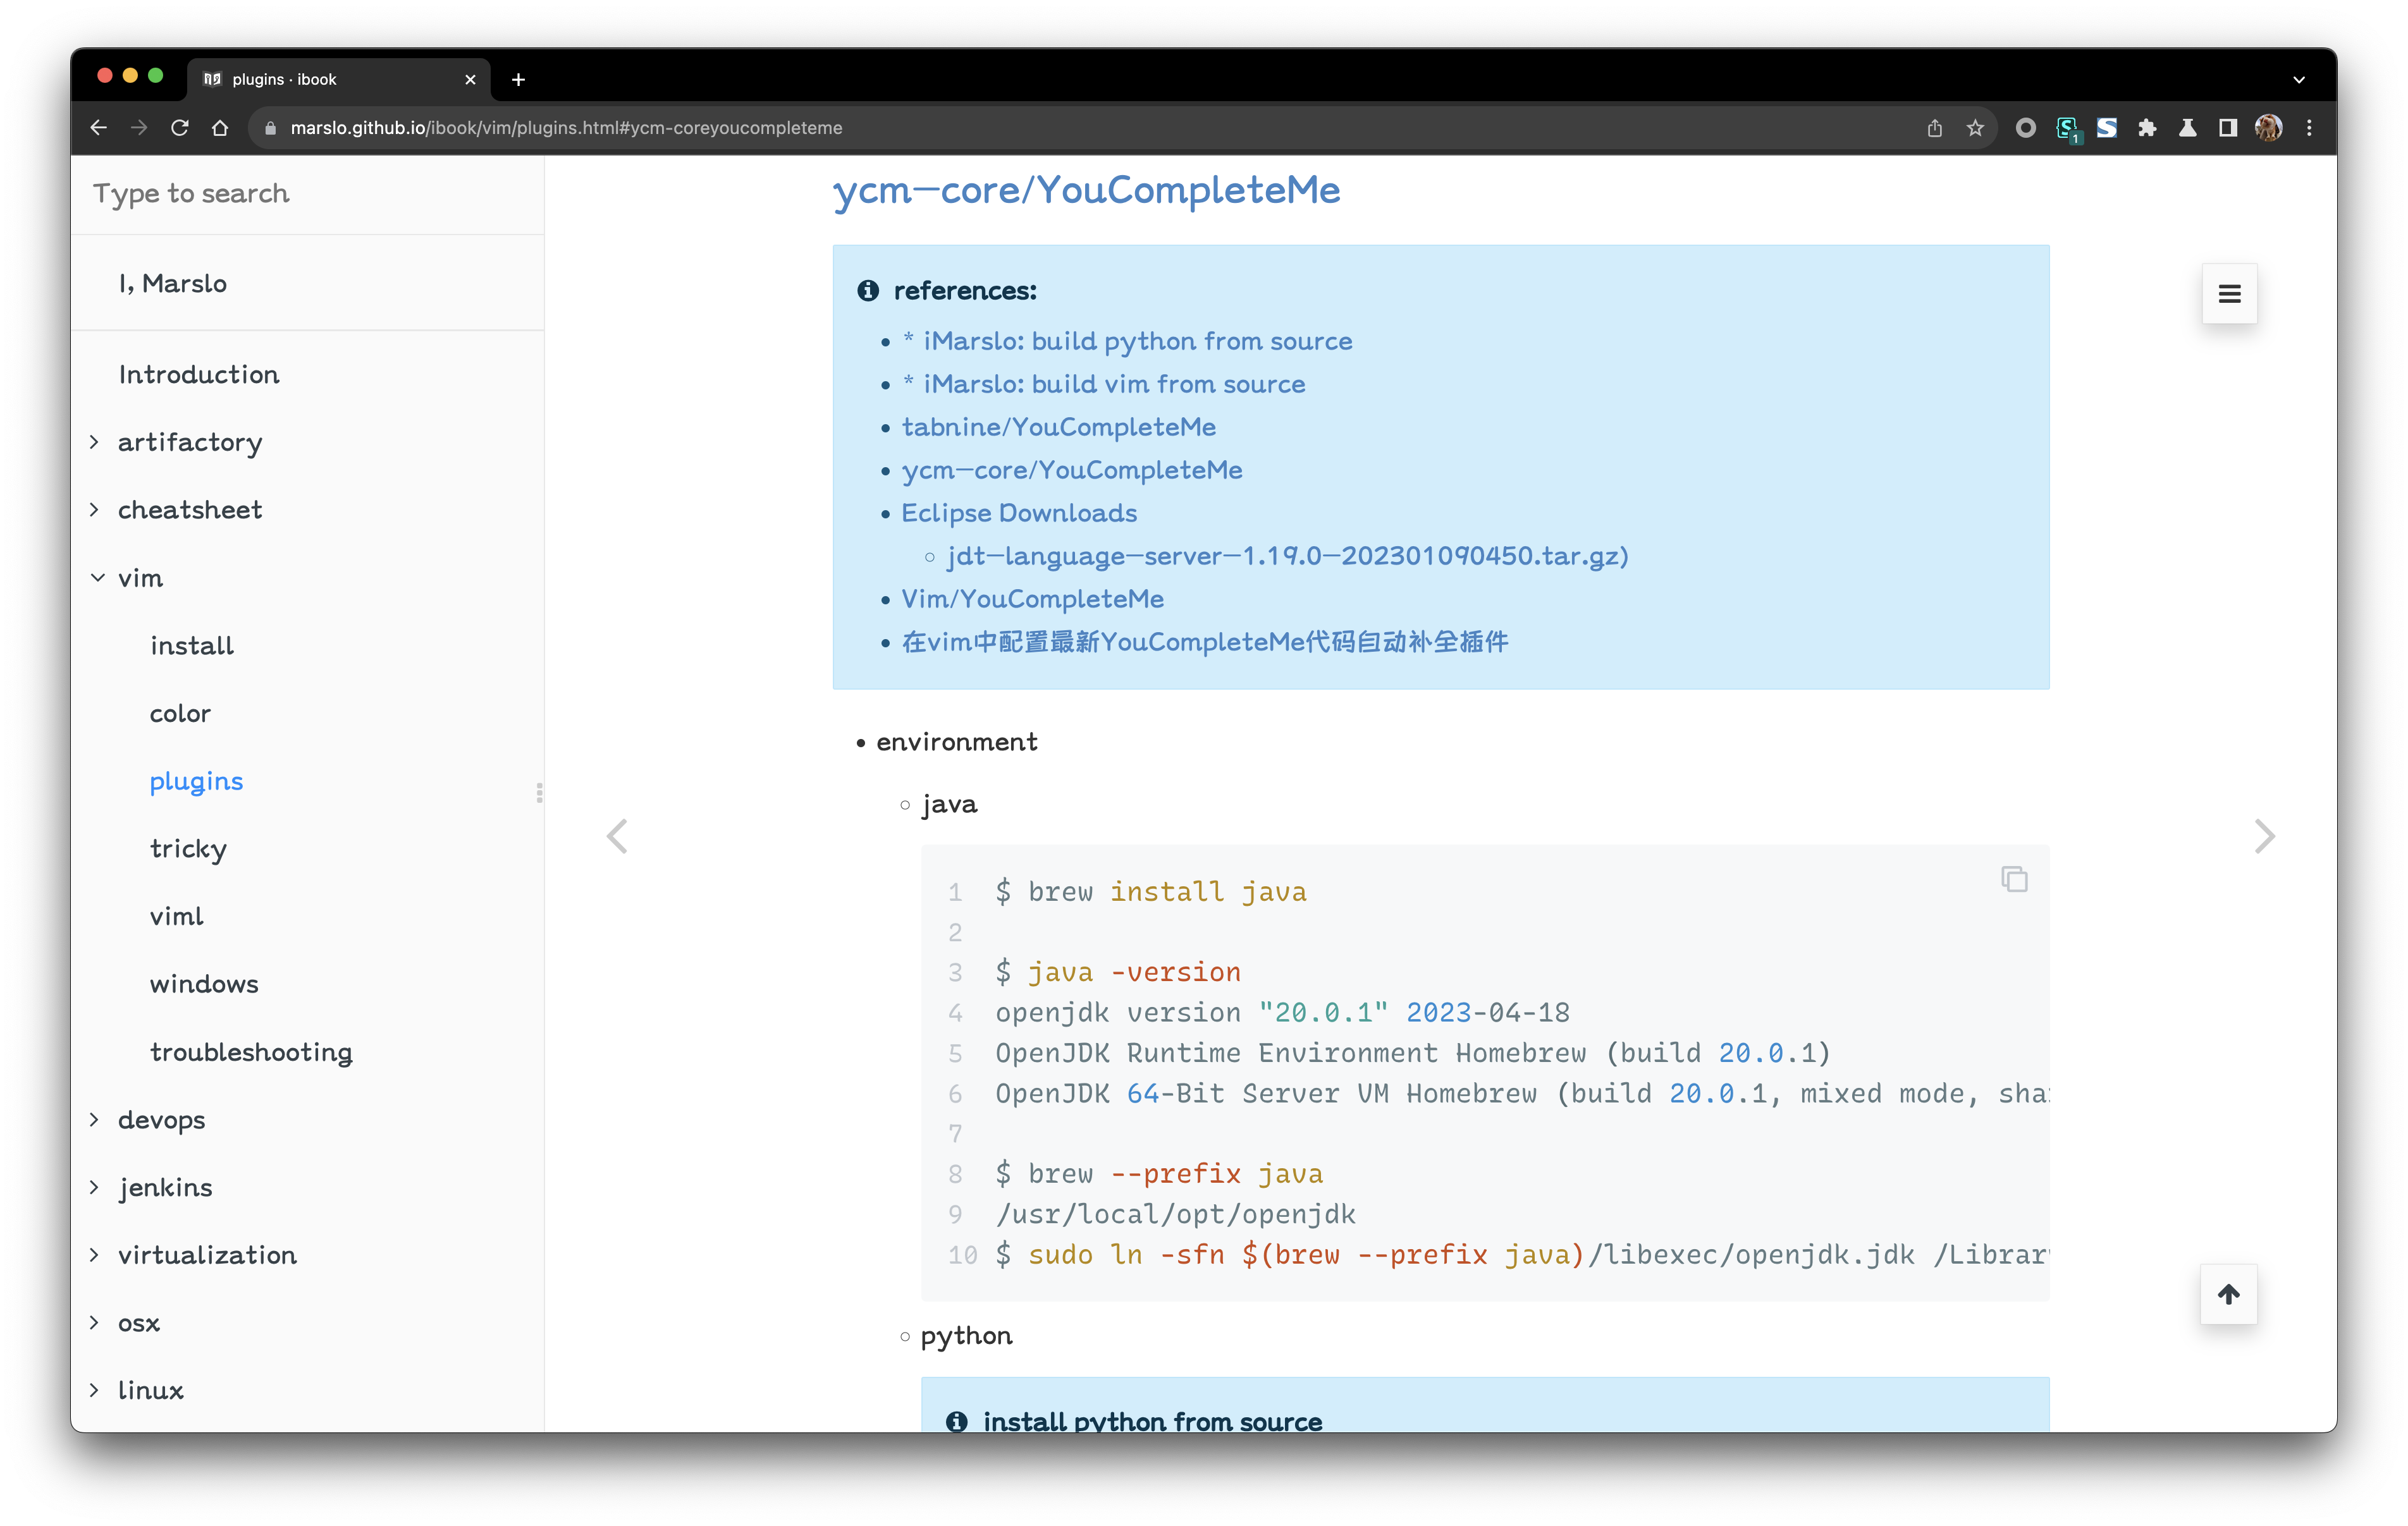Click the back-to-top arrow button

click(x=2228, y=1294)
